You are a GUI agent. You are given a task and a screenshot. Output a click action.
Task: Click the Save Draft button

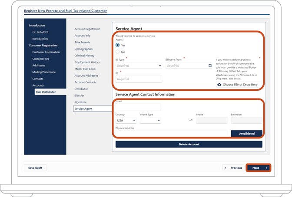tap(35, 168)
